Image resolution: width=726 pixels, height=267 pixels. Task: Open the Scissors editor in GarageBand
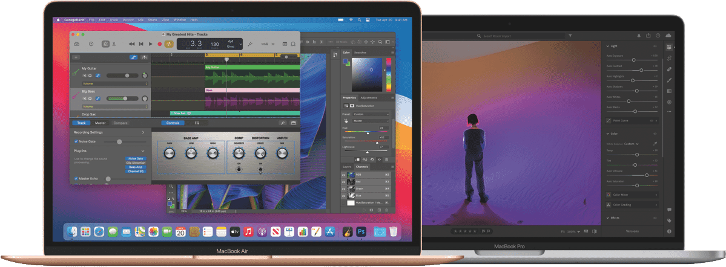114,44
